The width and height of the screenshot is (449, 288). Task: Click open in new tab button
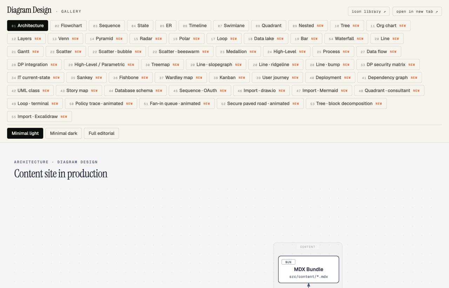417,12
